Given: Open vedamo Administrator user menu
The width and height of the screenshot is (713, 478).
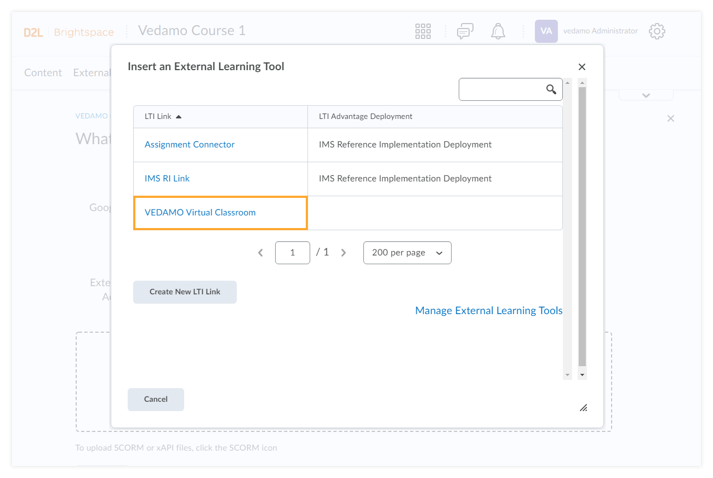Looking at the screenshot, I should click(601, 31).
